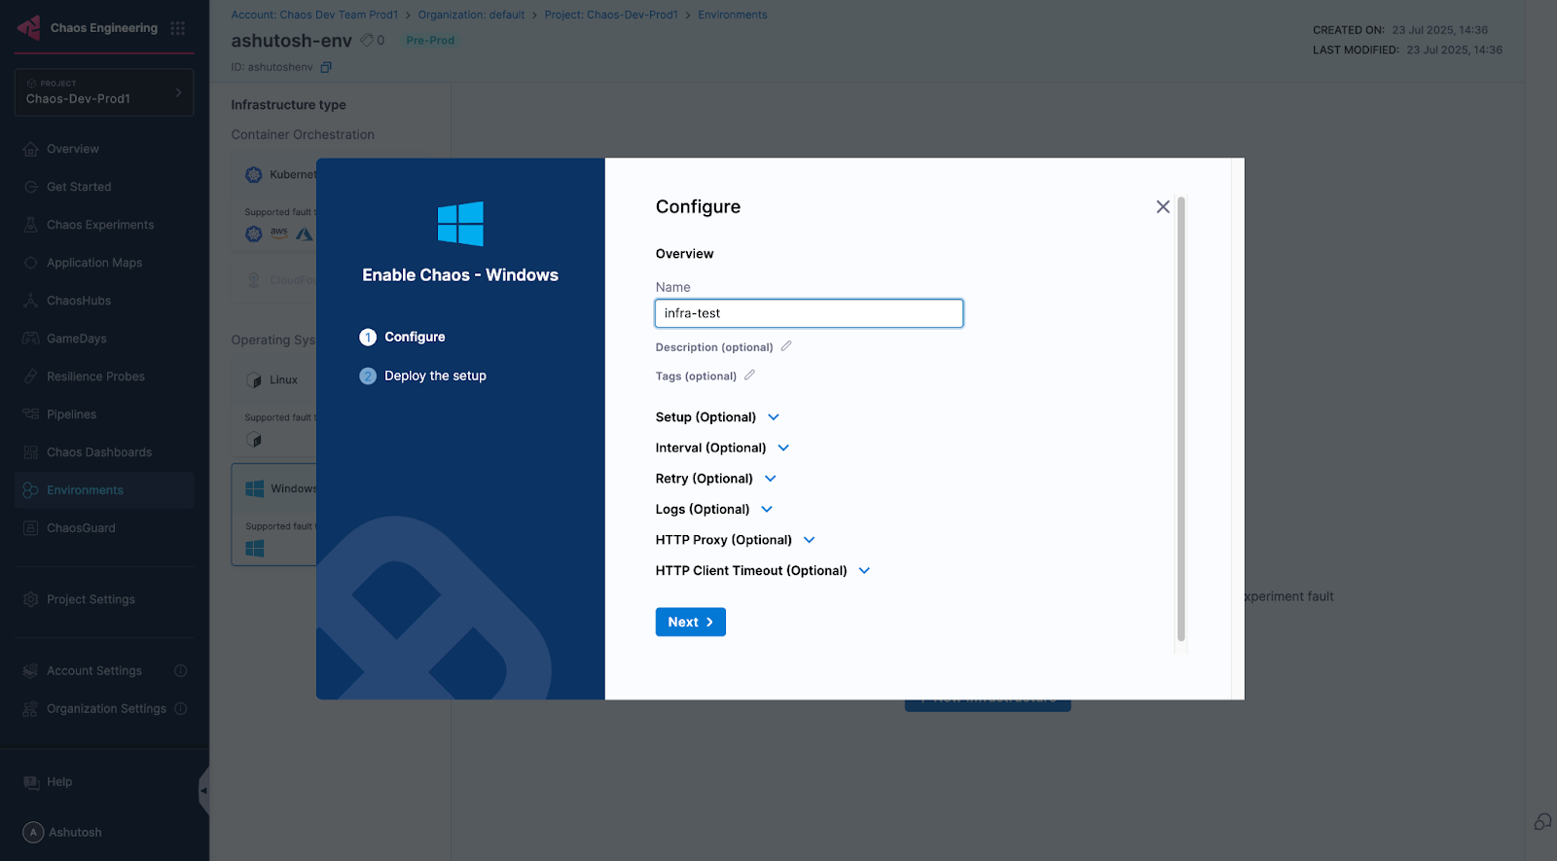The height and width of the screenshot is (861, 1557).
Task: Open Account Settings
Action: 94,670
